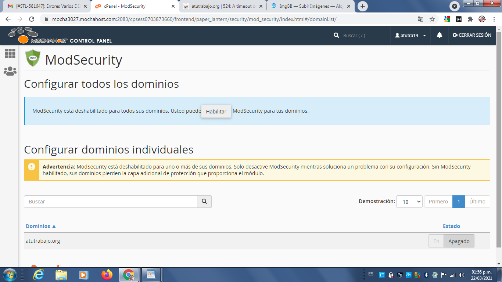The image size is (502, 282).
Task: Open a new browser tab
Action: pos(363,6)
